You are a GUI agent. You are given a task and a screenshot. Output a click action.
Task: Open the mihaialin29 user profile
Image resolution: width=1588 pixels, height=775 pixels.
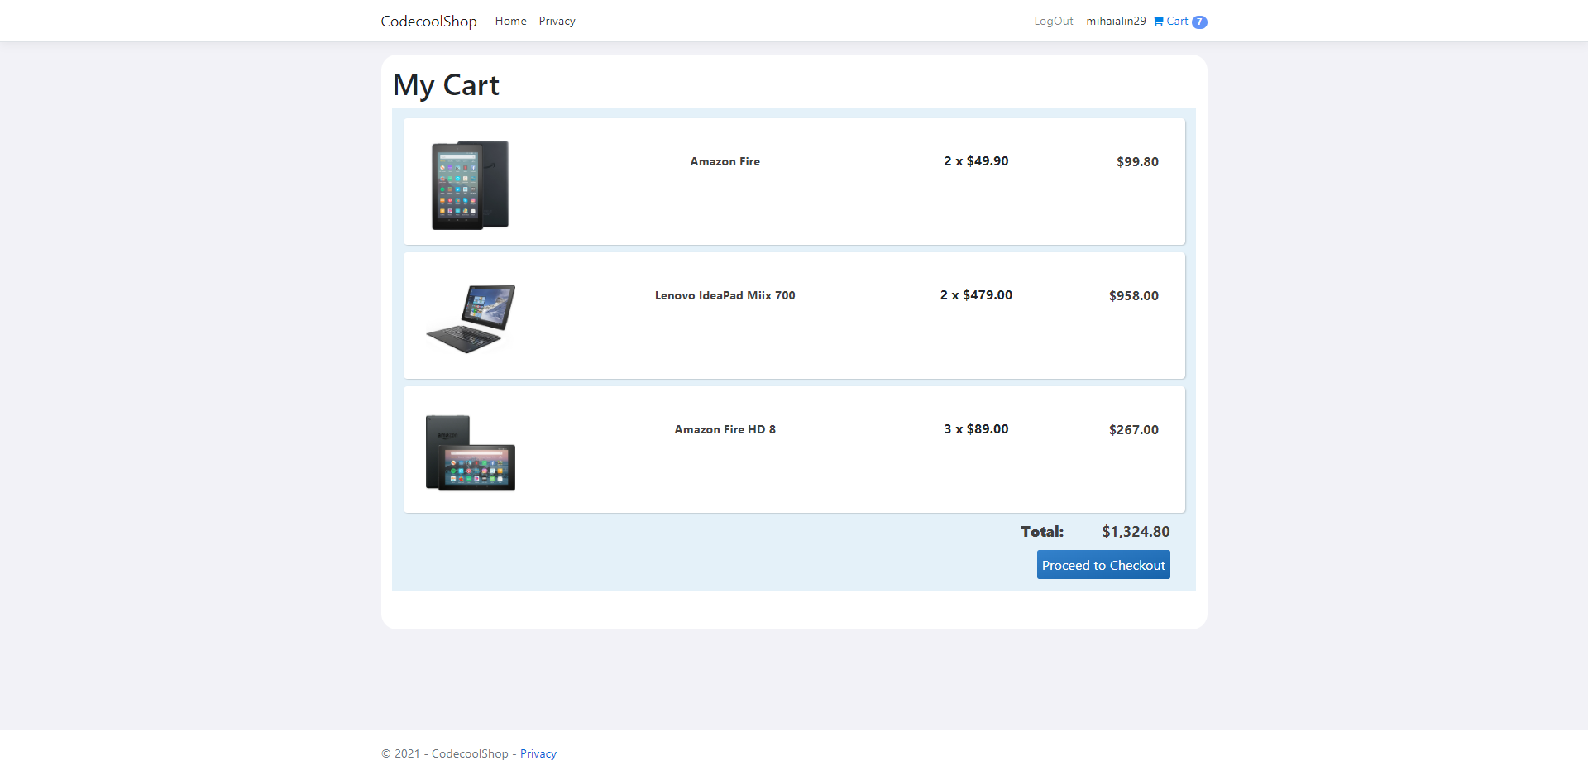(1116, 22)
